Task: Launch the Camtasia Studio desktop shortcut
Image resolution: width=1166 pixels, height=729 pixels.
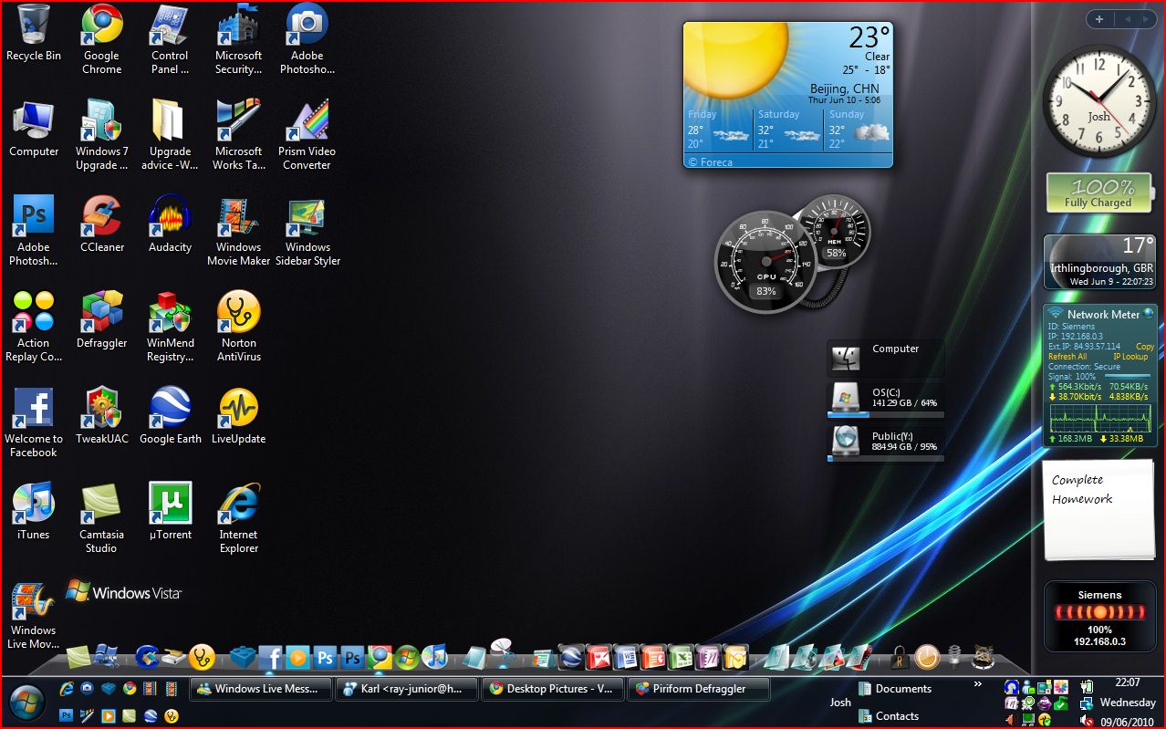Action: tap(102, 518)
